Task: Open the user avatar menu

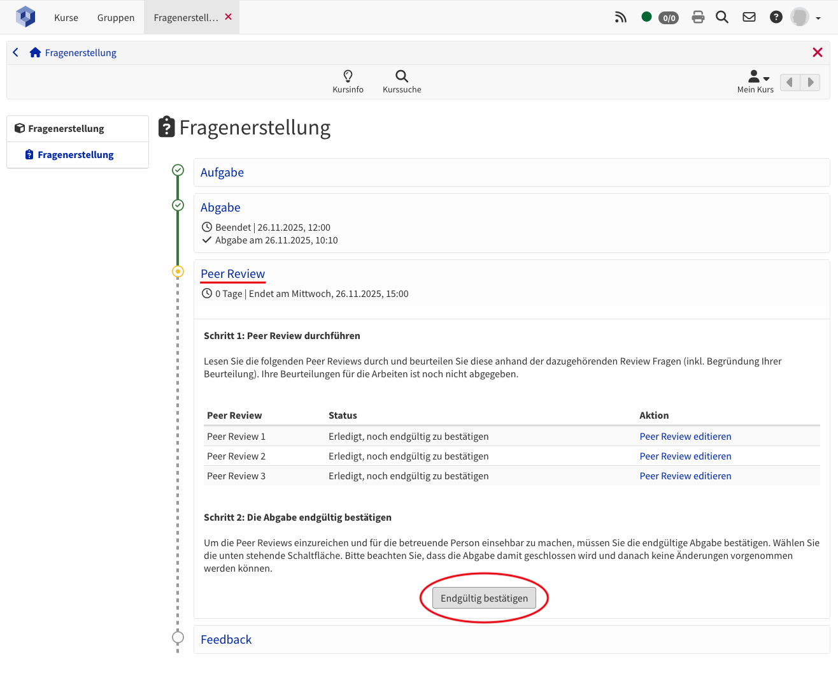Action: click(x=805, y=17)
